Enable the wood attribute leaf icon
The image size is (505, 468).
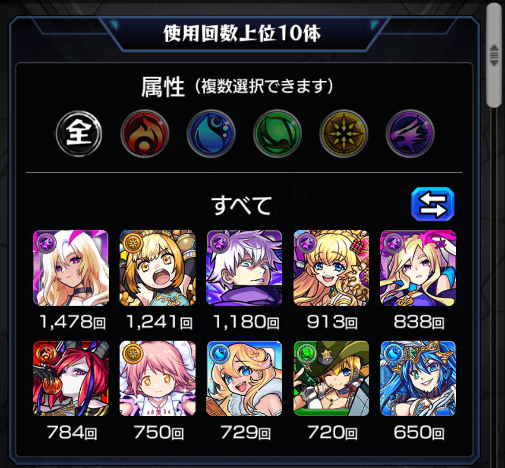[278, 133]
